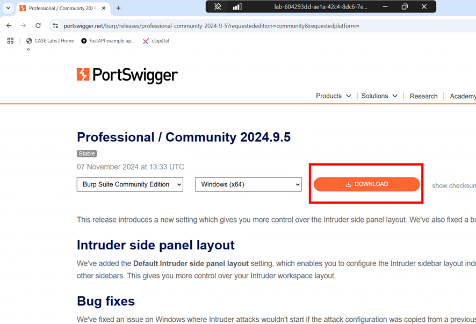Screen dimensions: 476x324
Task: Click the Stable release badge
Action: (87, 154)
